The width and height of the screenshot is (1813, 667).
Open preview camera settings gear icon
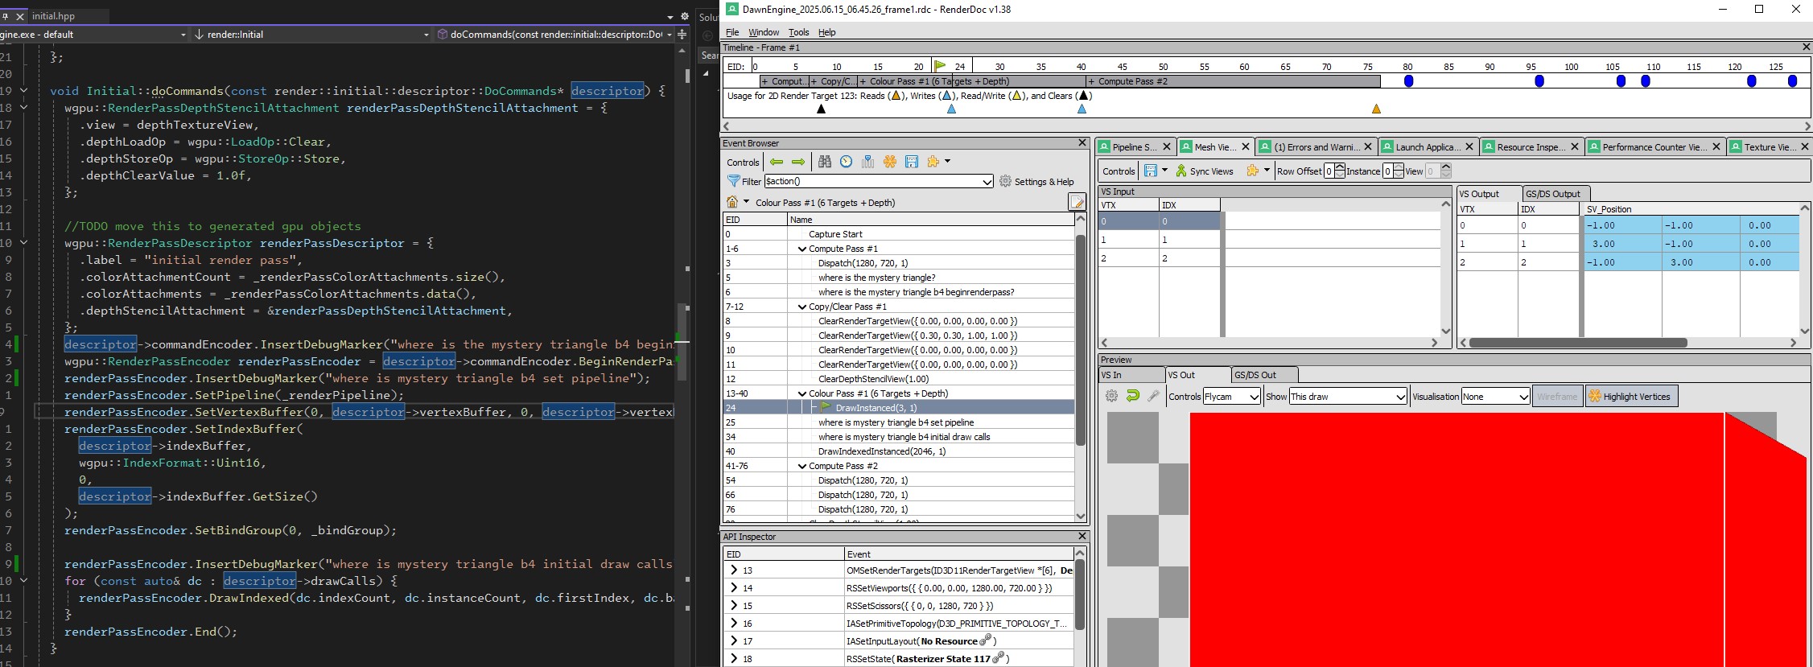click(1111, 396)
